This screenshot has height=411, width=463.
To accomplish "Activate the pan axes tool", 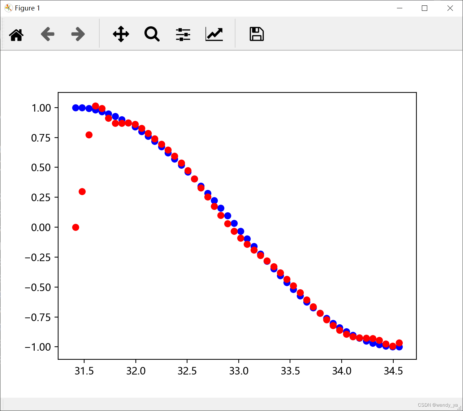I will pyautogui.click(x=121, y=34).
